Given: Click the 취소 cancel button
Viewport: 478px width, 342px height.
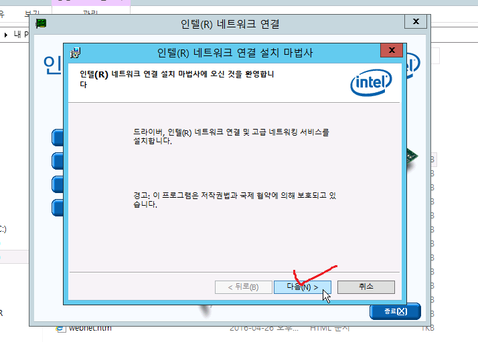Looking at the screenshot, I should tap(366, 287).
